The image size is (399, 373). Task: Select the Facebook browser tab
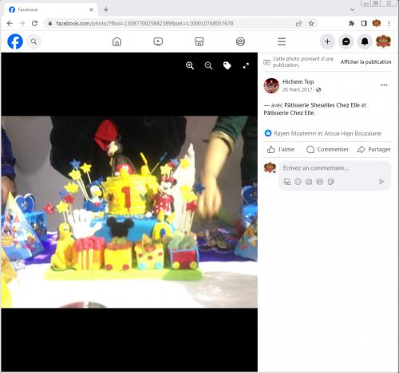(51, 10)
